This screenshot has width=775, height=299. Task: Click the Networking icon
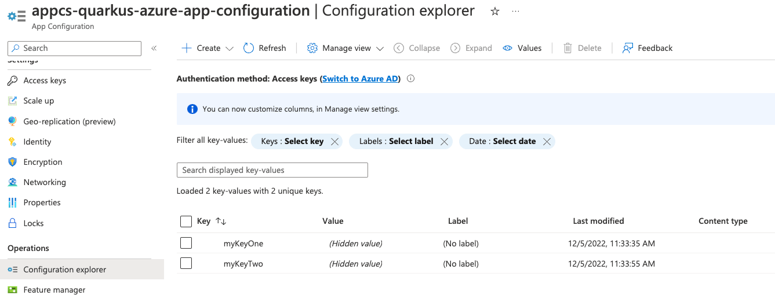pyautogui.click(x=12, y=182)
